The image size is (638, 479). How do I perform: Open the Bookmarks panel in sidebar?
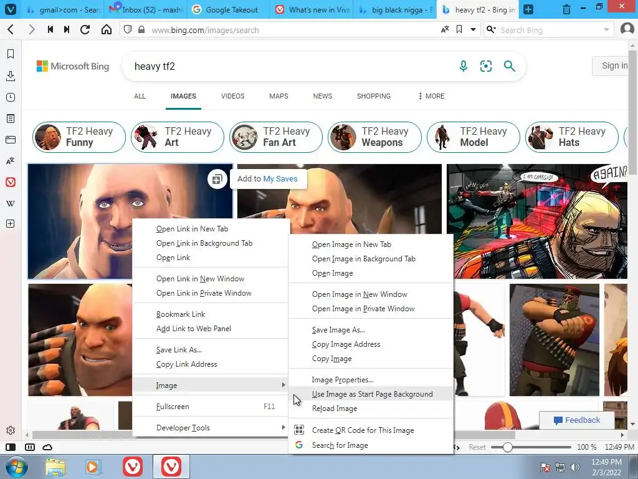point(11,54)
